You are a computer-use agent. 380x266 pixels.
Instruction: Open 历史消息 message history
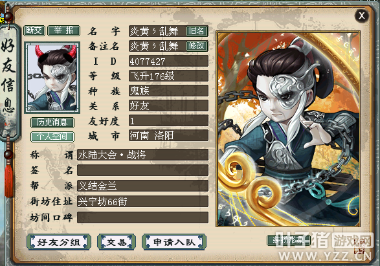[52, 122]
